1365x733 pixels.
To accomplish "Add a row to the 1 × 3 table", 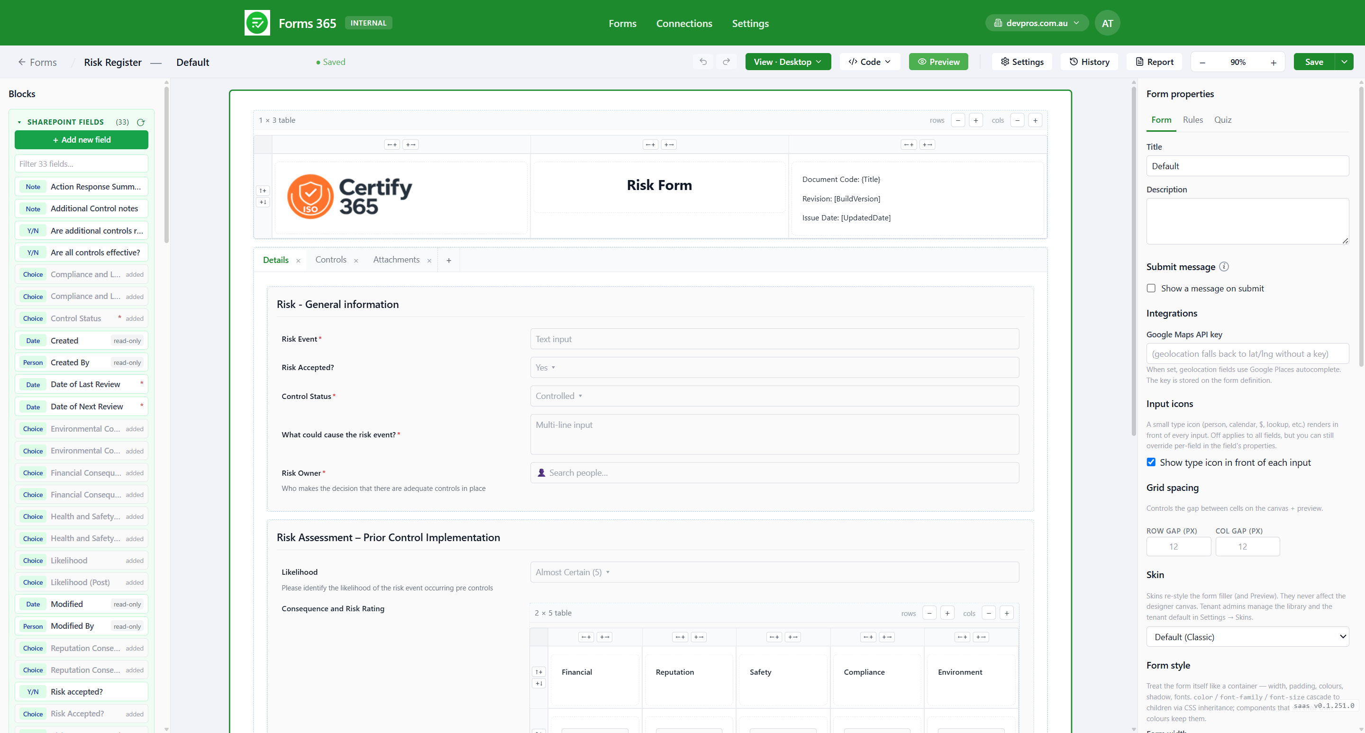I will tap(976, 120).
